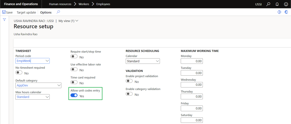Open the notifications bell

[277, 4]
